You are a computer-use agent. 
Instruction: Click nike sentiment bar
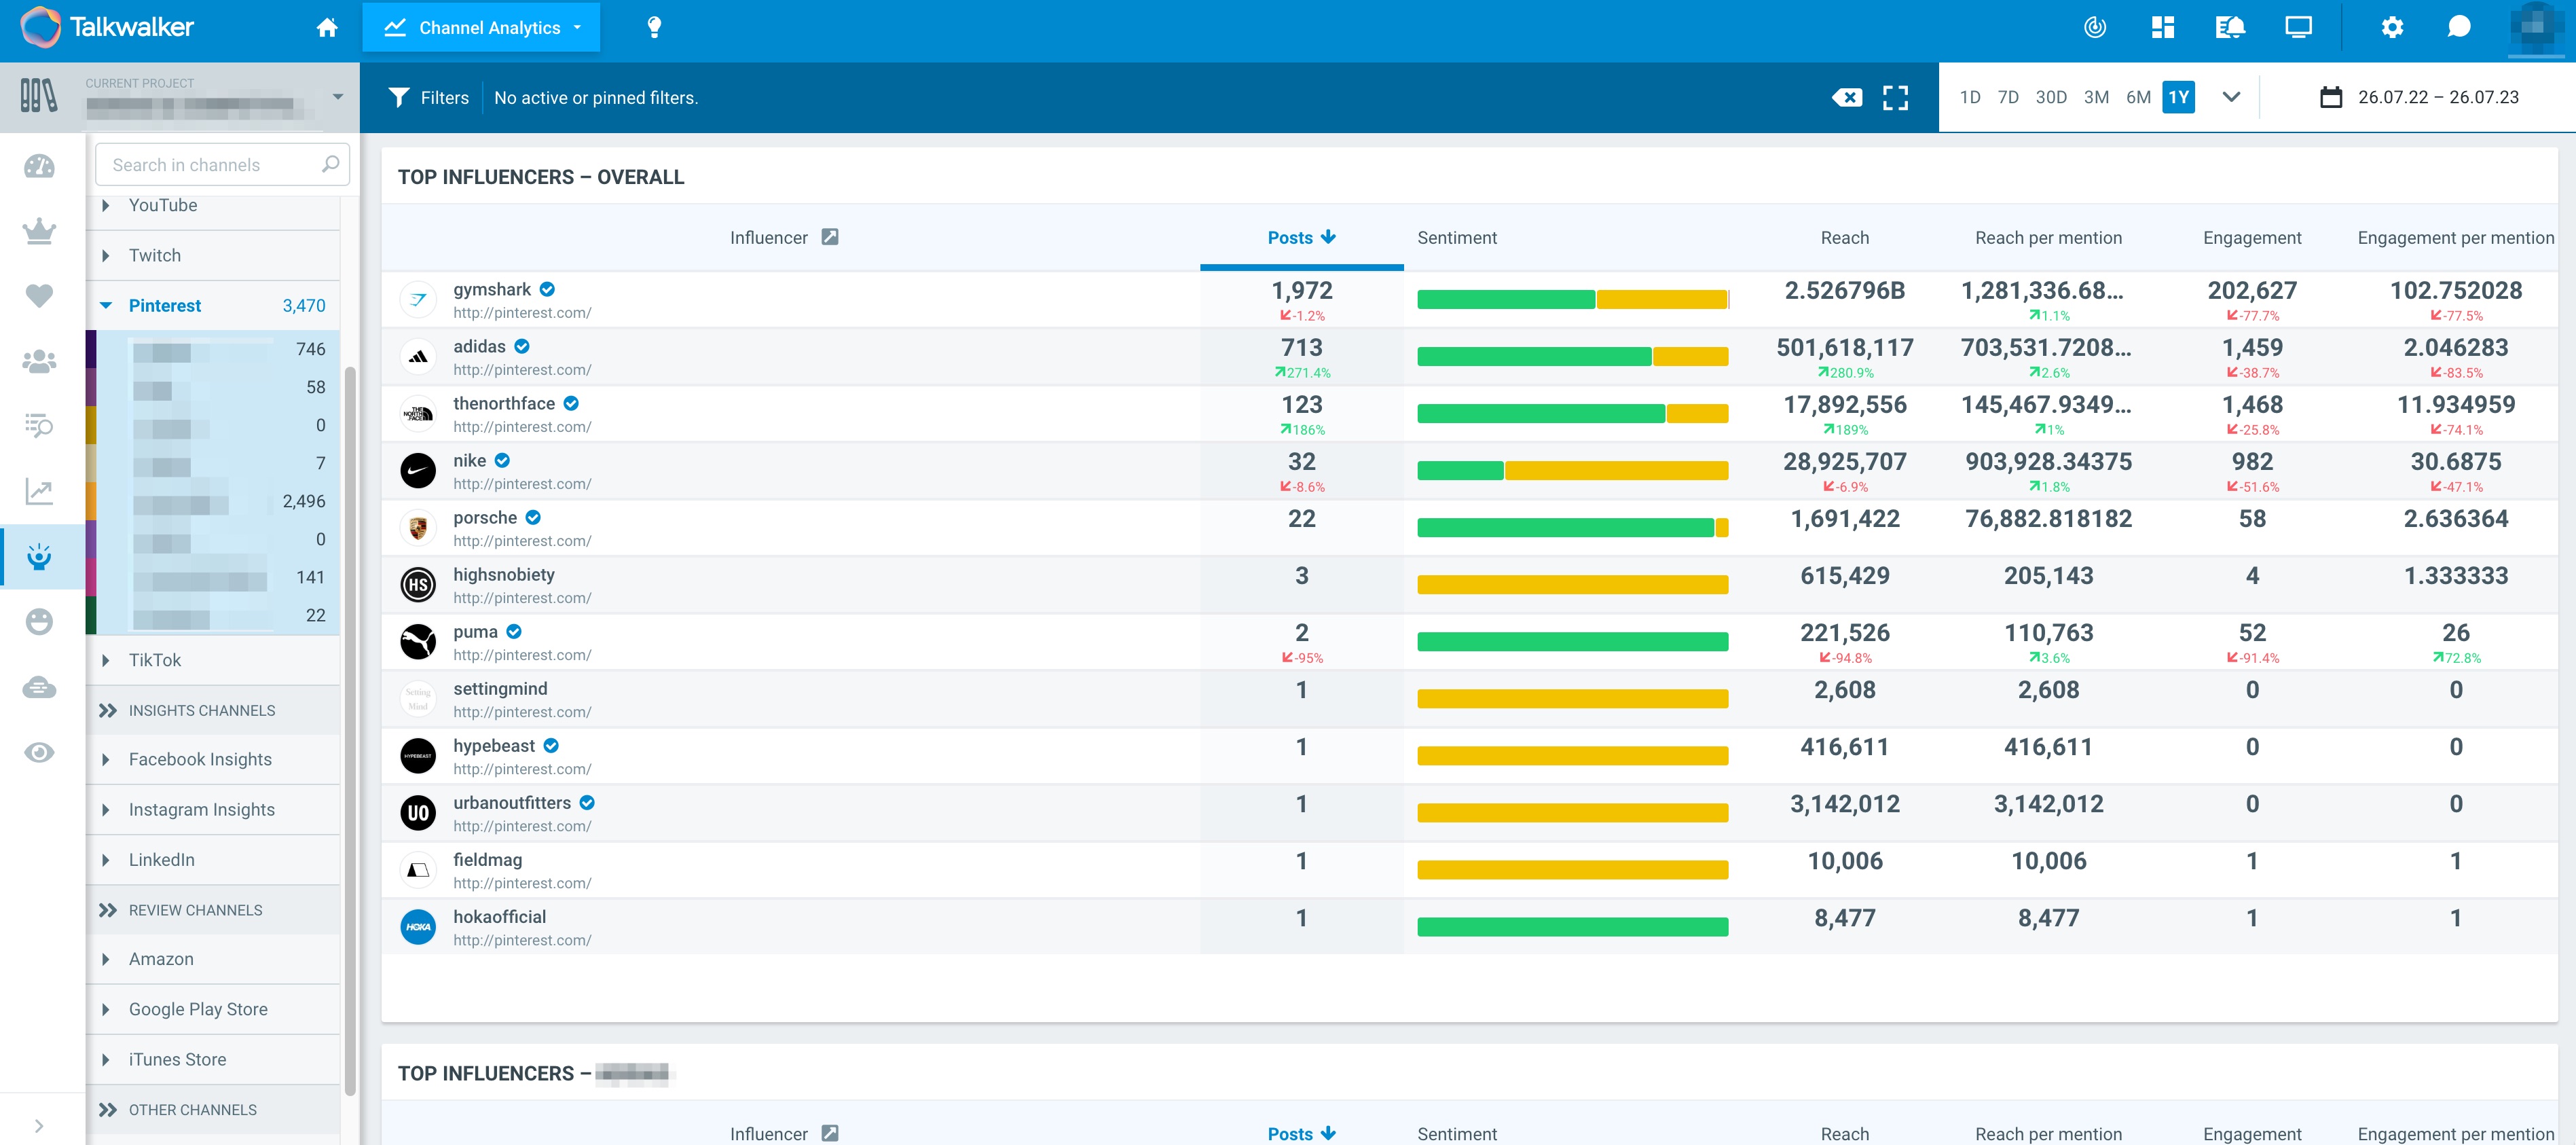click(1572, 470)
